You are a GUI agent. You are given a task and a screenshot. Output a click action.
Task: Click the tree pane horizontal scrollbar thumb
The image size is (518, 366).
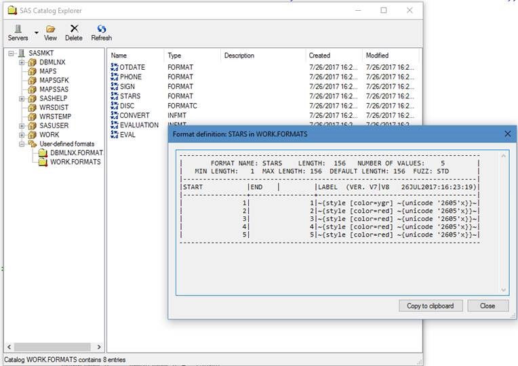click(x=52, y=347)
